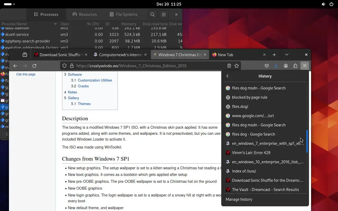Sort by % CPU column header

coord(93,24)
